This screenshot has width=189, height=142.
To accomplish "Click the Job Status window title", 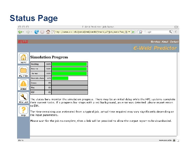I will click(x=98, y=27).
